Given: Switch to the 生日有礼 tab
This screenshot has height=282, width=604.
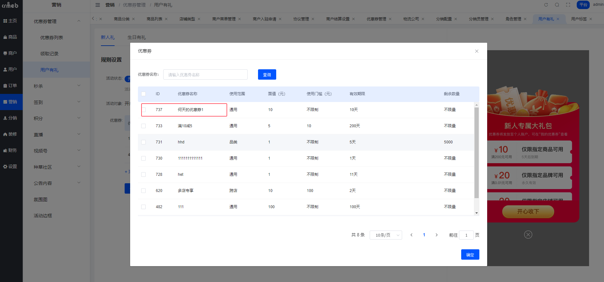Looking at the screenshot, I should 137,38.
